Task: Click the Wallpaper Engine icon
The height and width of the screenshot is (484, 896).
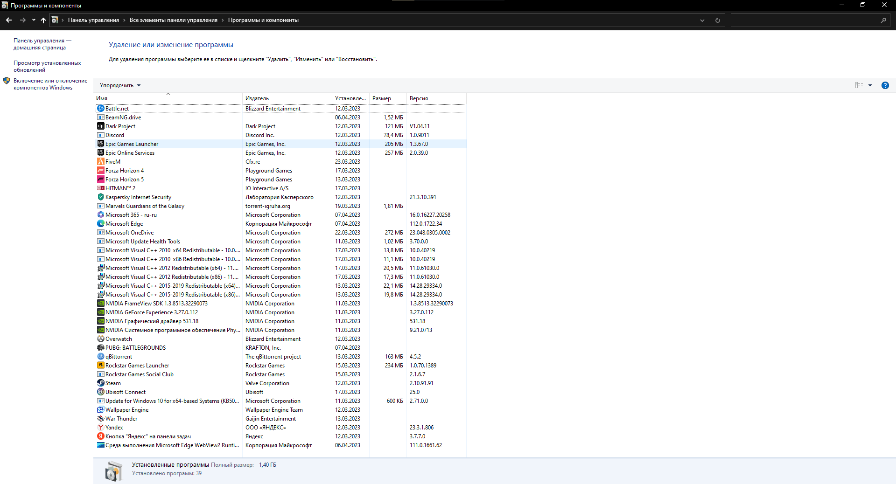Action: (x=100, y=410)
